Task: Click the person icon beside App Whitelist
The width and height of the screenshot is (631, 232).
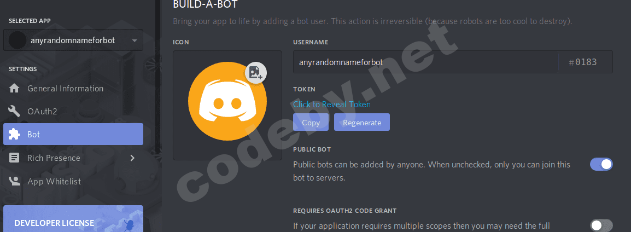Action: point(14,181)
